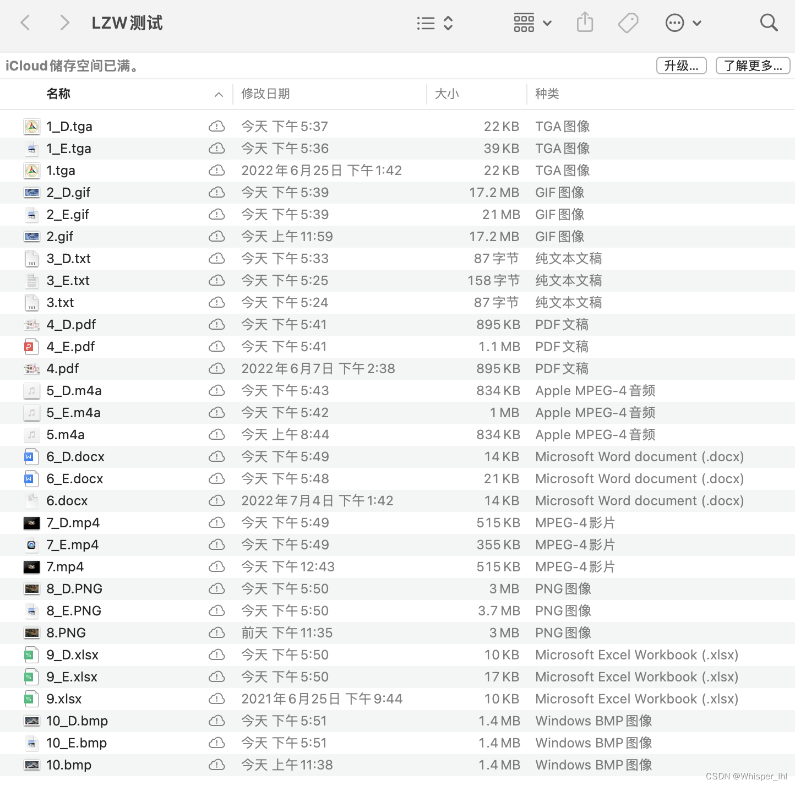Viewport: 795px width, 786px height.
Task: Click the Word icon of 6_D.docx
Action: (31, 457)
